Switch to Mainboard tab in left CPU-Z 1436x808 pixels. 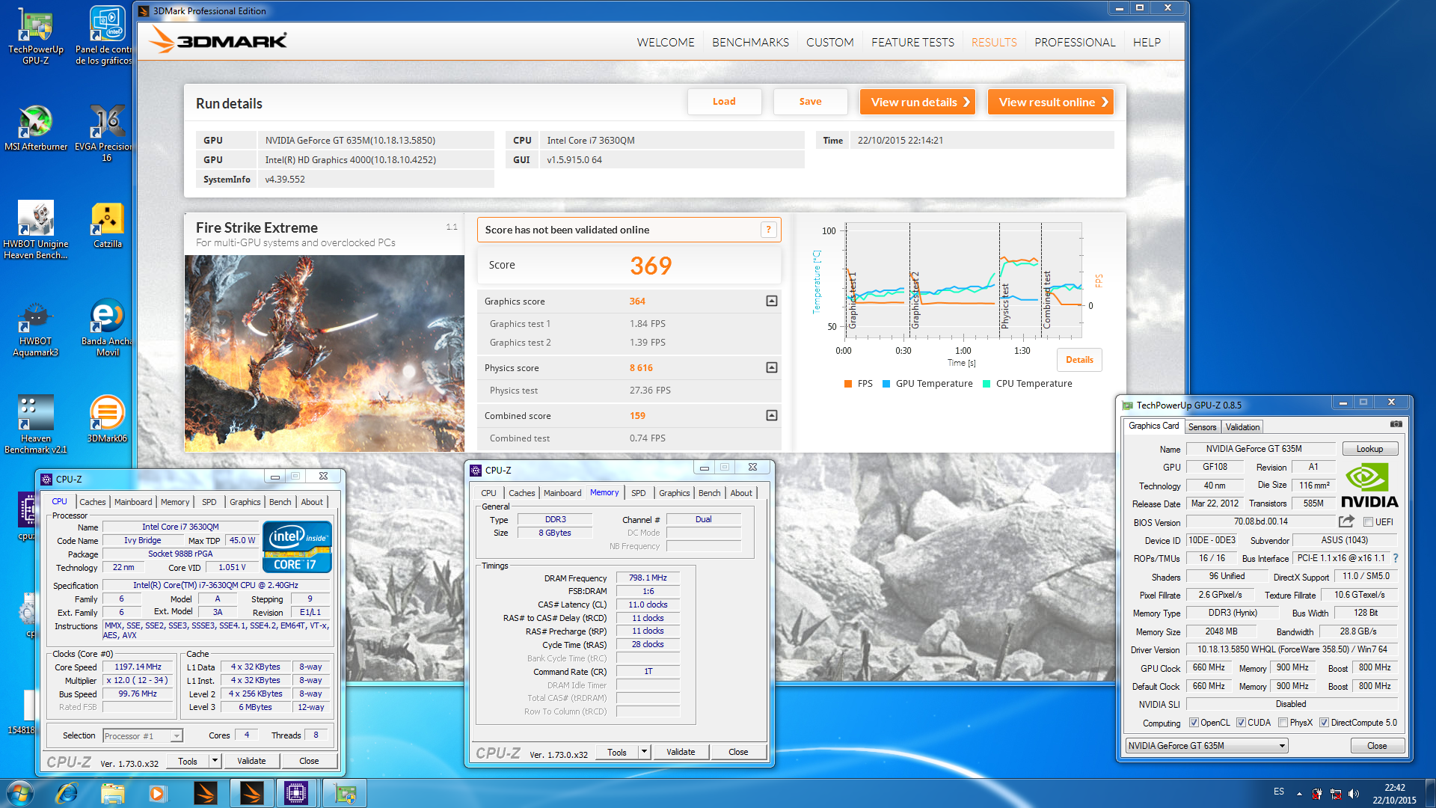pyautogui.click(x=133, y=502)
